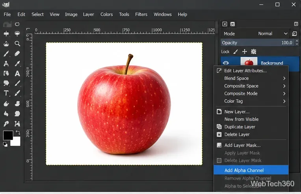The width and height of the screenshot is (301, 194).
Task: Click the Opacity slider bar
Action: [x=257, y=43]
